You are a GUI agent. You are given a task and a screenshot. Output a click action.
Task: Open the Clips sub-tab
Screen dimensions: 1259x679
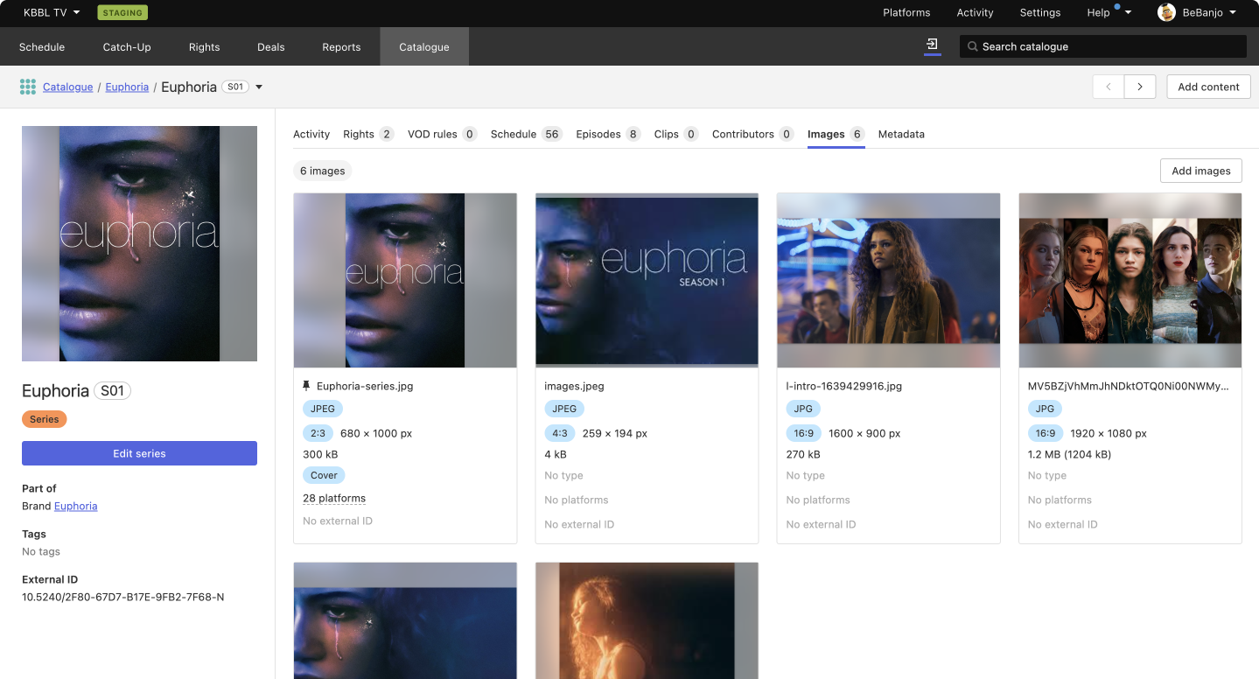[x=676, y=134]
